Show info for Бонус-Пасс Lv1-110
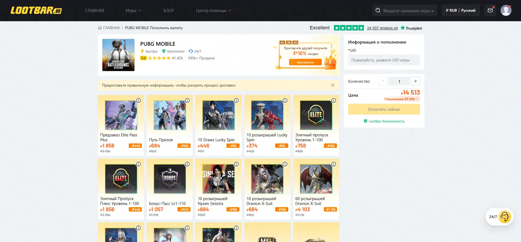Image resolution: width=521 pixels, height=242 pixels. [187, 164]
